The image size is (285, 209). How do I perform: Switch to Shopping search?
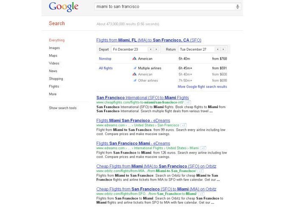(x=56, y=79)
